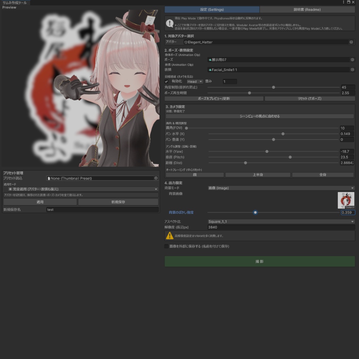Open the object picker for the Thumbnail Preset field

157,178
